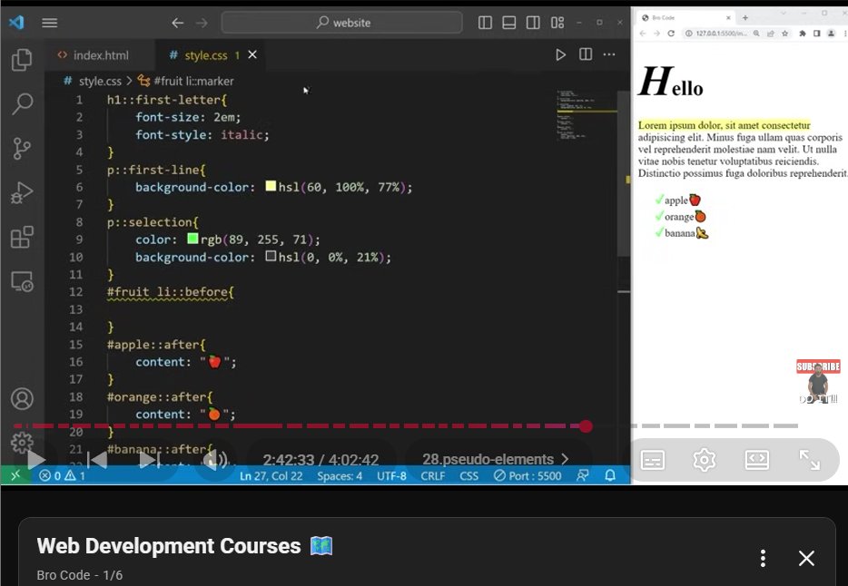Click the browser zoom magnifier icon
Screen dimensions: 848x586
click(x=756, y=34)
